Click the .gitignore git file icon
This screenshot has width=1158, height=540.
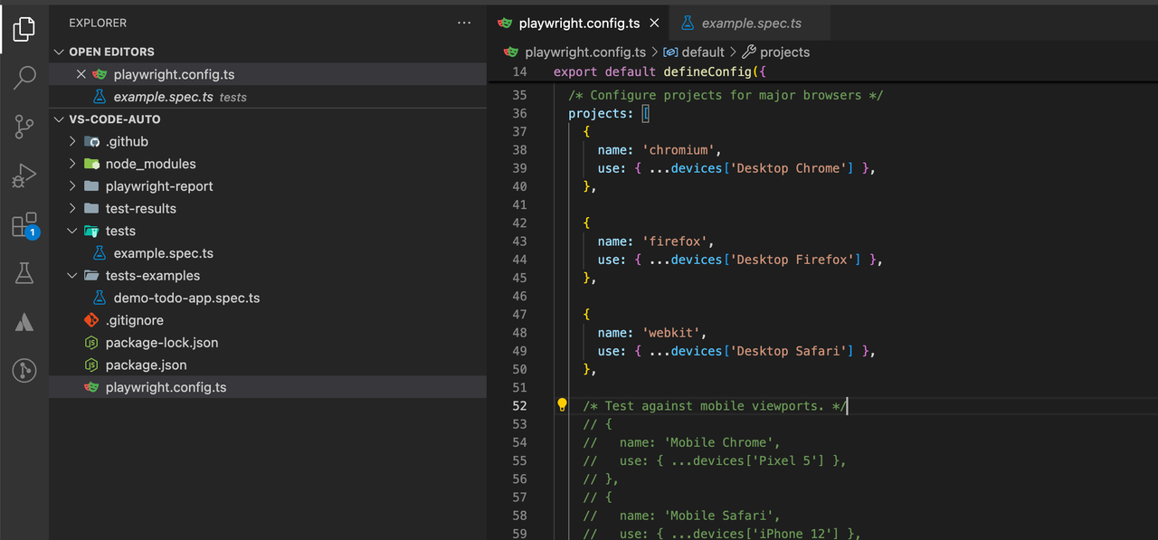click(90, 320)
